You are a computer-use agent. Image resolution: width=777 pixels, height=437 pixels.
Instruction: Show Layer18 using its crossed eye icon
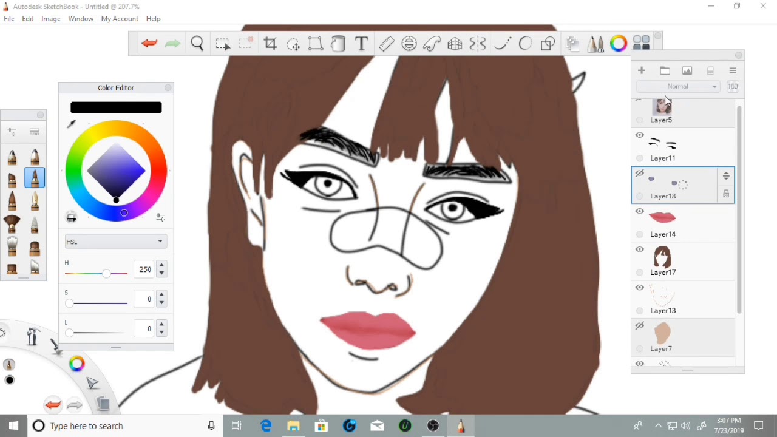pyautogui.click(x=640, y=174)
